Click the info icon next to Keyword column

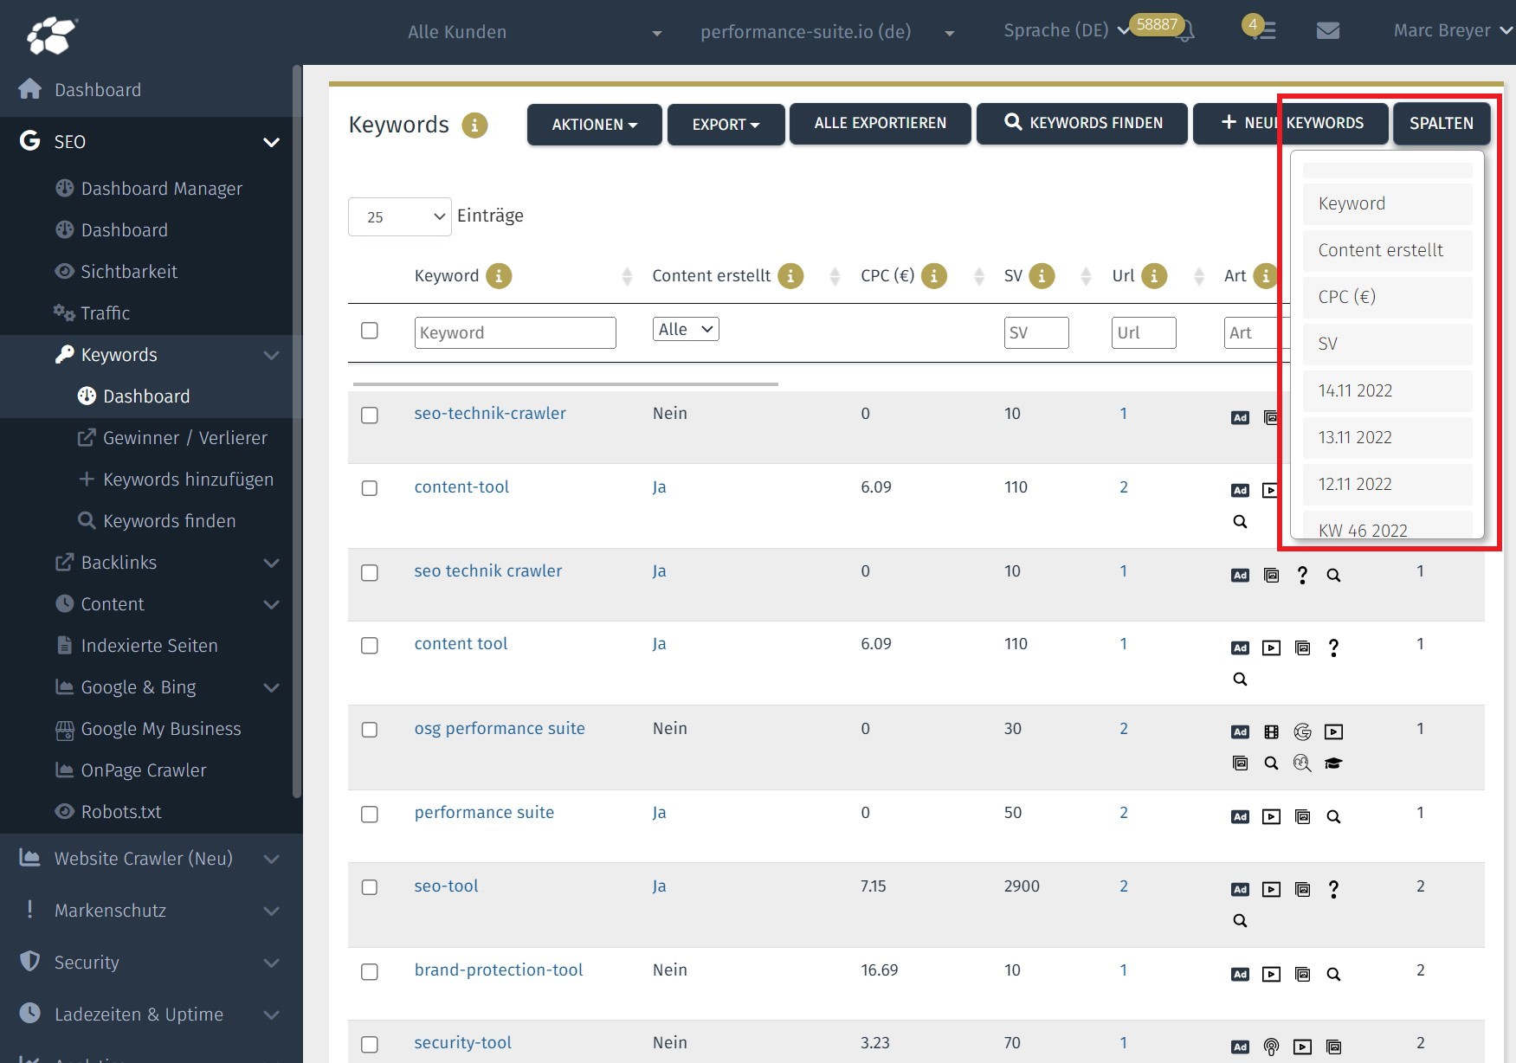pyautogui.click(x=499, y=276)
